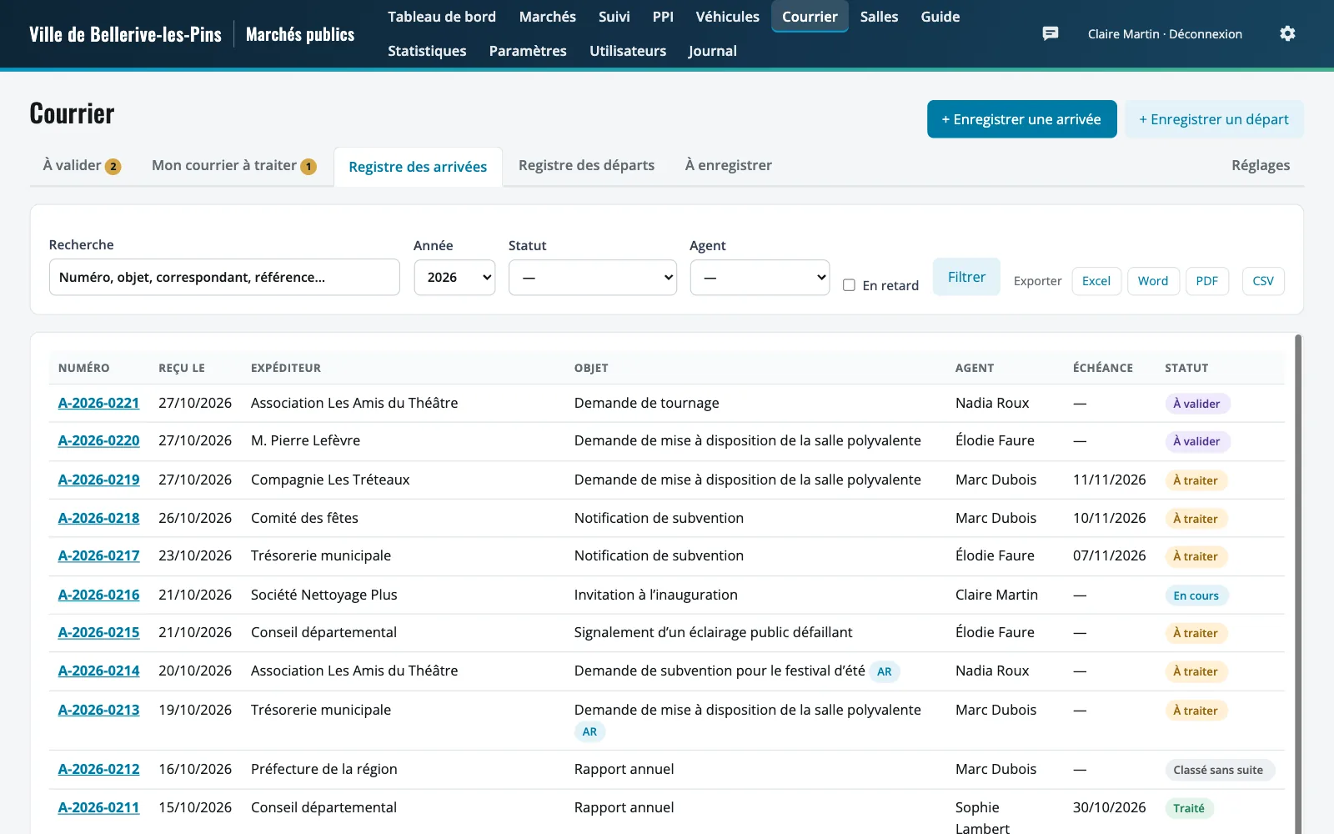This screenshot has height=834, width=1334.
Task: Open mail record A-2026-0215
Action: [x=98, y=632]
